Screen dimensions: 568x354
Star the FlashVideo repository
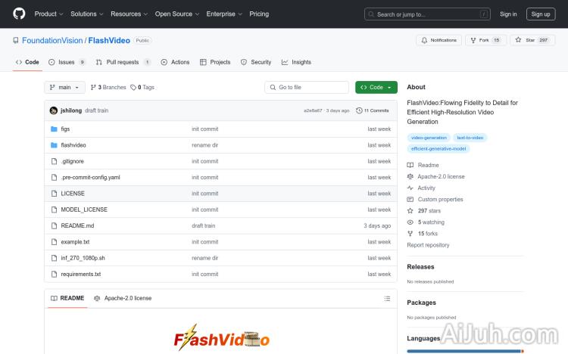coord(532,40)
